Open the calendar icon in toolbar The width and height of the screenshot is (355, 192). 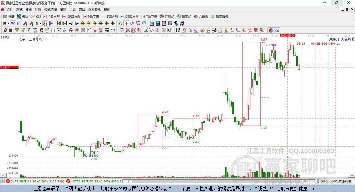coord(152,24)
